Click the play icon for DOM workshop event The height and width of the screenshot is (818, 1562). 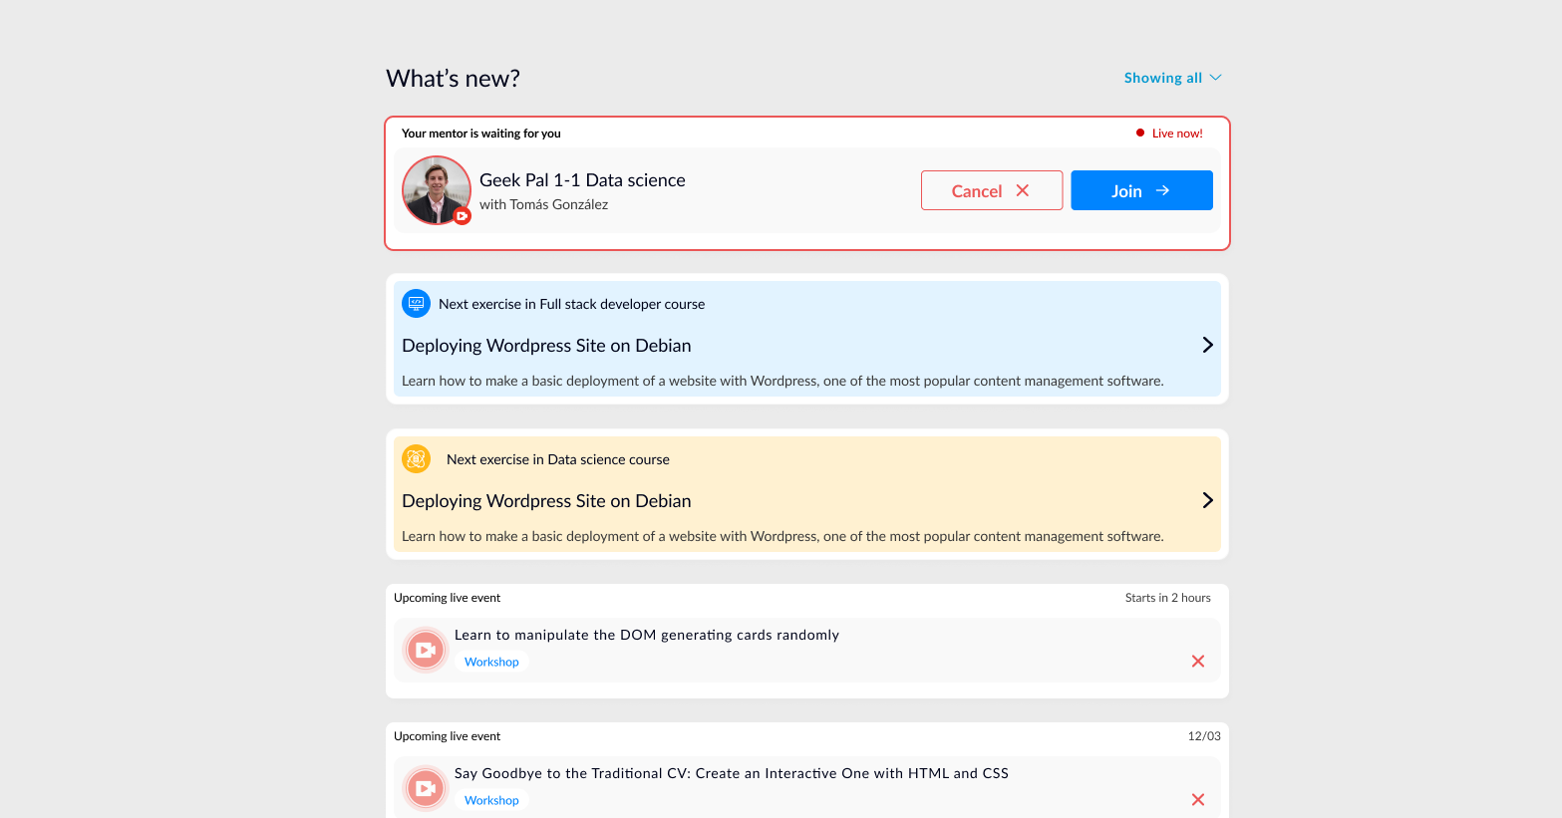point(426,649)
